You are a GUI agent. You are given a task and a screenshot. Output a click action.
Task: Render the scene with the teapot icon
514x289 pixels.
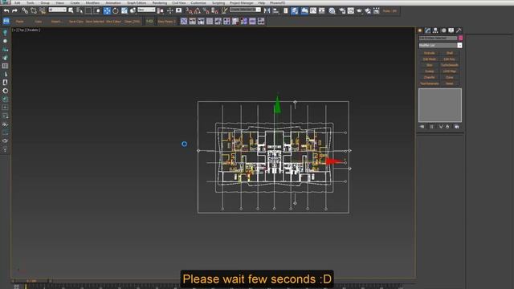click(359, 10)
